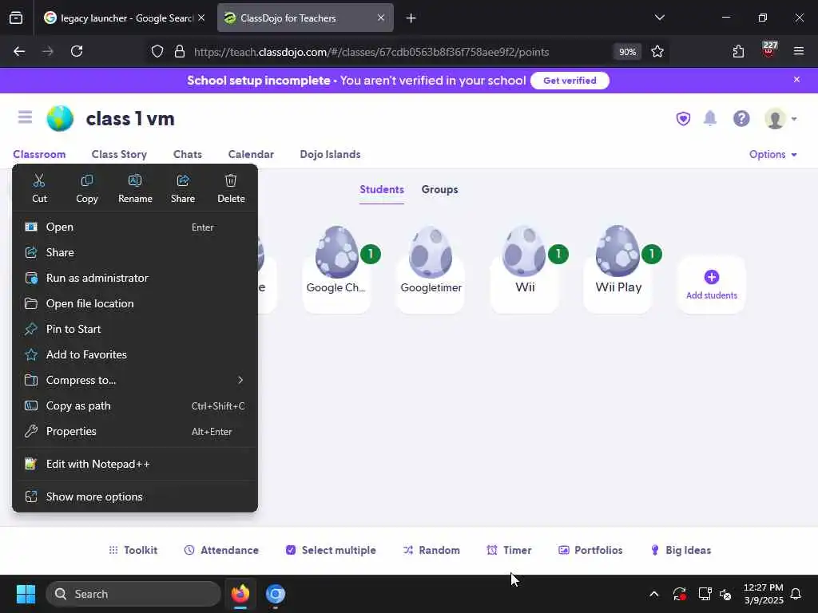Screen dimensions: 818x613
Task: Switch to the Chats tab
Action: point(187,154)
